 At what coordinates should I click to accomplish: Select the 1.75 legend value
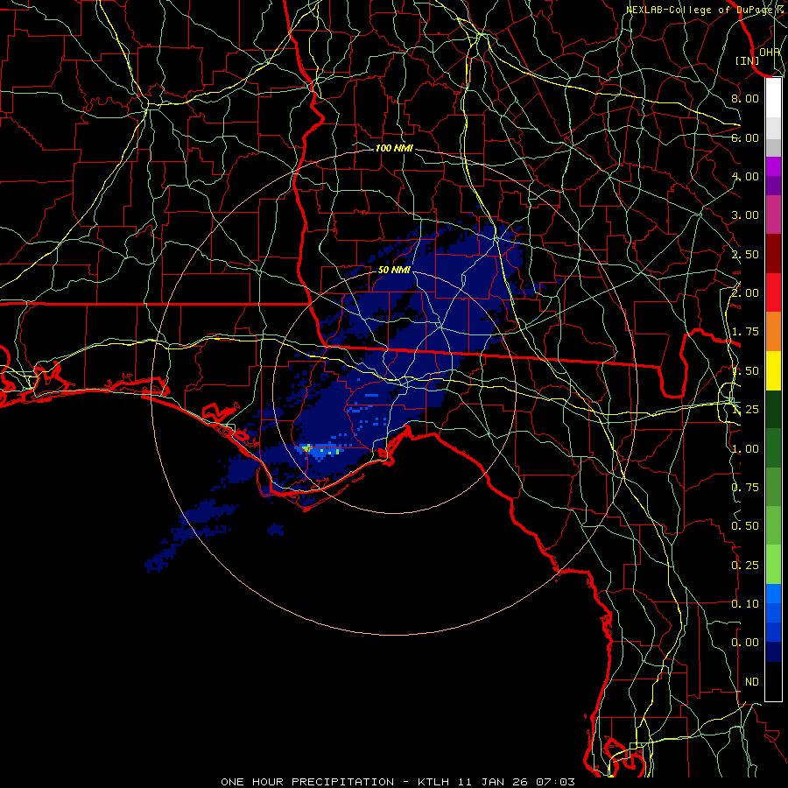(x=745, y=332)
